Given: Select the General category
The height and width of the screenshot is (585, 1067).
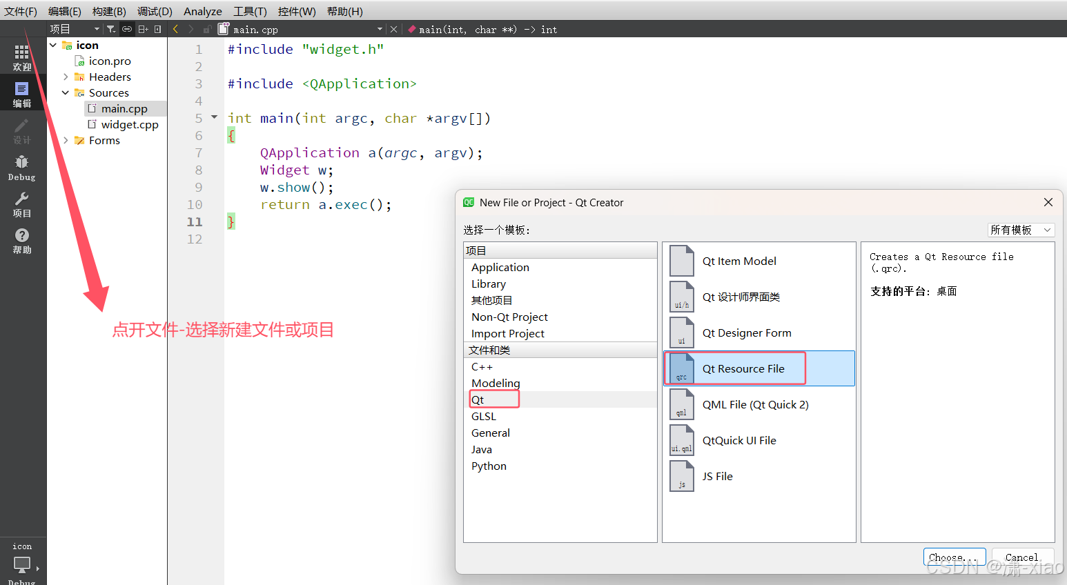Looking at the screenshot, I should coord(491,433).
